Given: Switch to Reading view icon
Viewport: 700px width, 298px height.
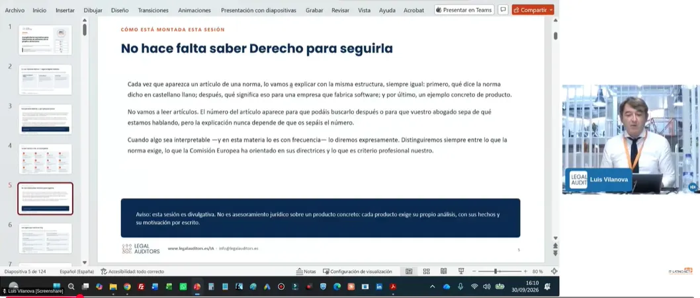Looking at the screenshot, I should pyautogui.click(x=443, y=271).
